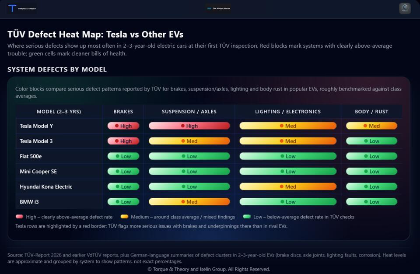
Task: Click the yellow Medium legend swatch
Action: (124, 217)
